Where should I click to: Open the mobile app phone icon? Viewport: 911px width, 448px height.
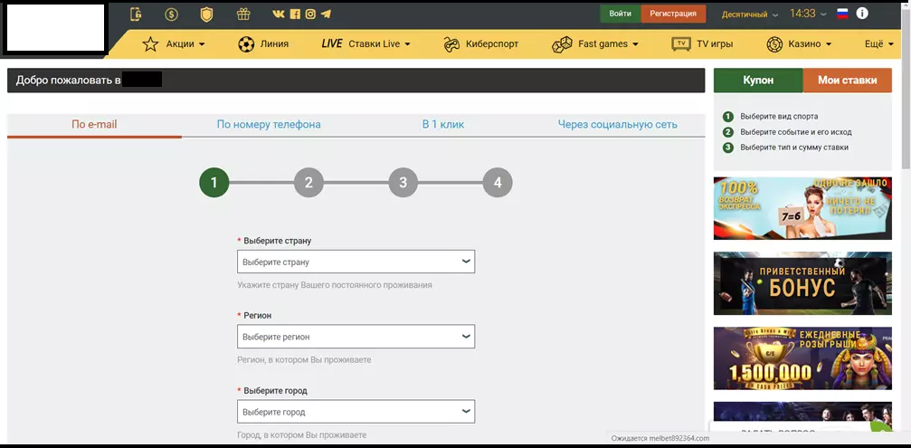(x=136, y=14)
